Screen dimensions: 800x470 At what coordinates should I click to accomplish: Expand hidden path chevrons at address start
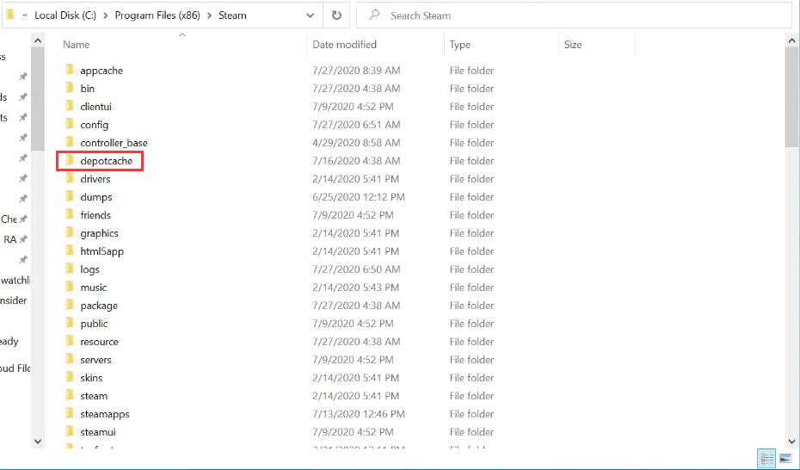coord(25,15)
